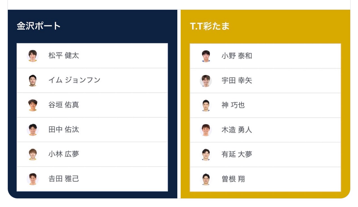This screenshot has width=358, height=207.
Task: Click 吉田 雅己's player avatar
Action: 33,179
